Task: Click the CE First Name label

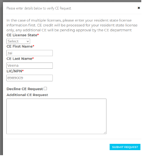Action: coord(19,47)
